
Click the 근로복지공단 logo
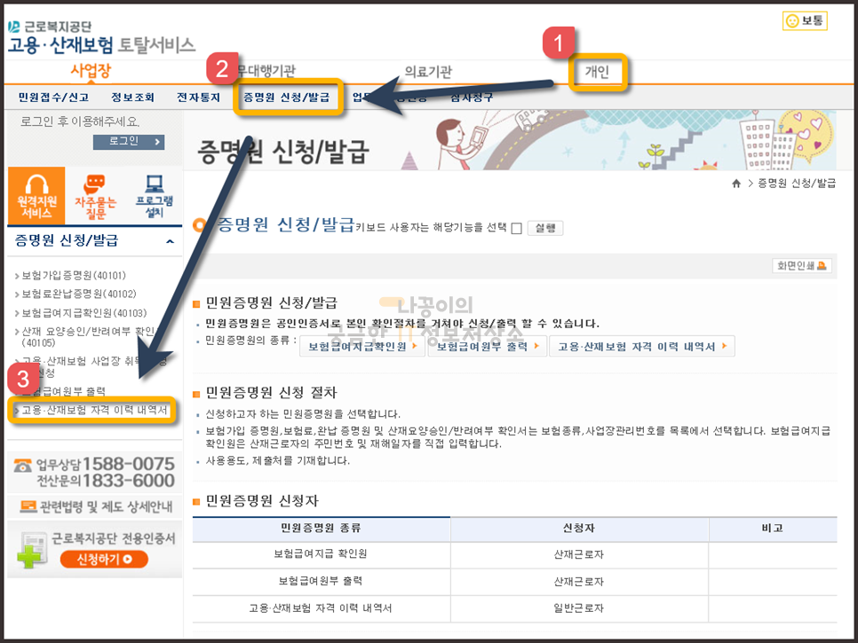pos(50,27)
